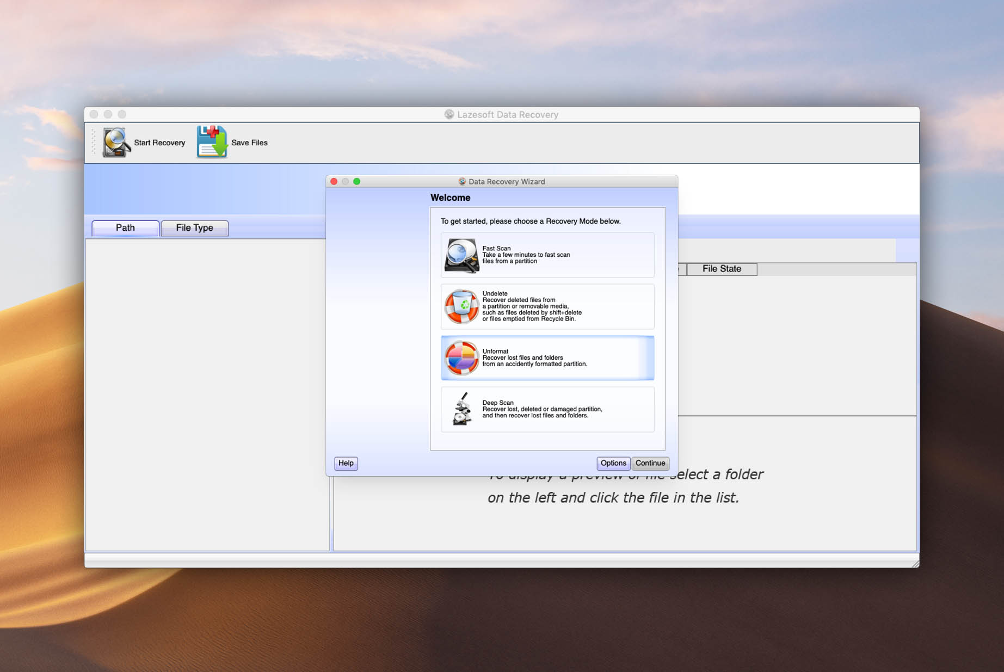Screen dimensions: 1004x672
Task: Click the Welcome heading in the wizard
Action: (450, 198)
